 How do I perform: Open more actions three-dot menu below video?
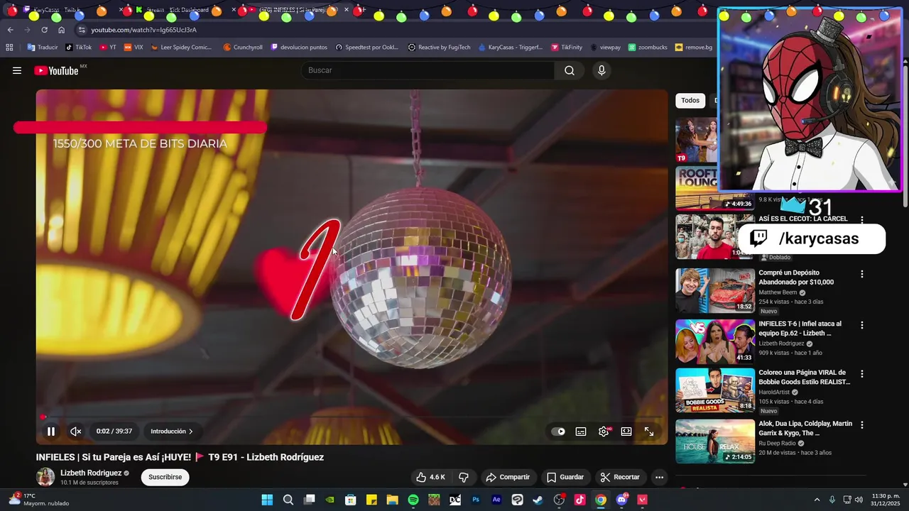(x=660, y=477)
